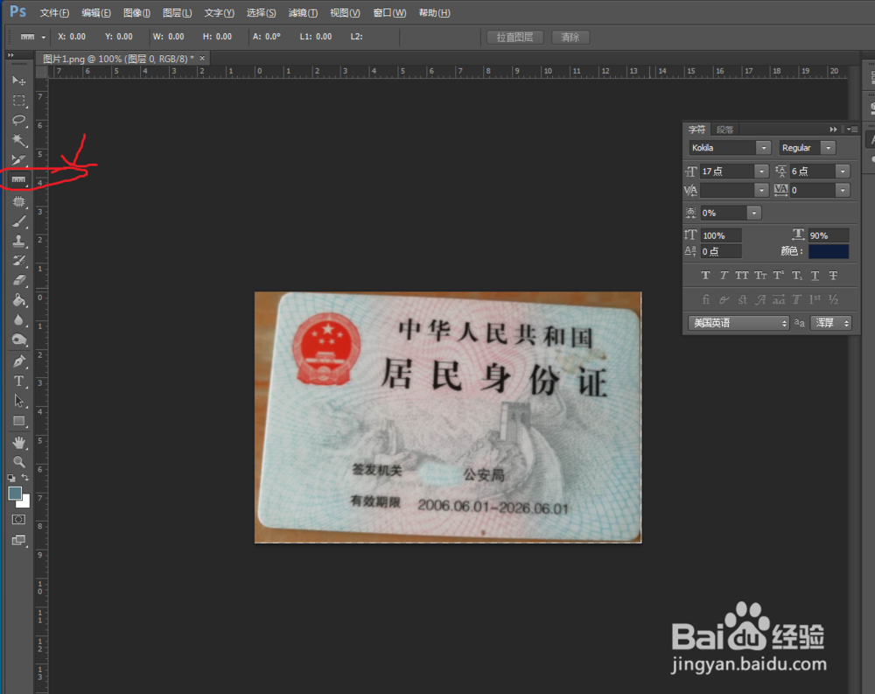Select the Zoom tool

pos(19,462)
